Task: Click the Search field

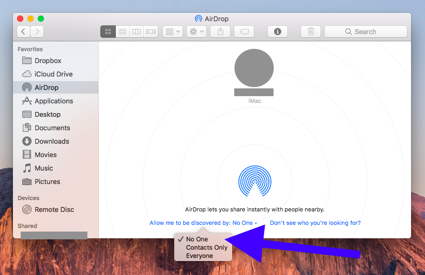Action: click(366, 32)
